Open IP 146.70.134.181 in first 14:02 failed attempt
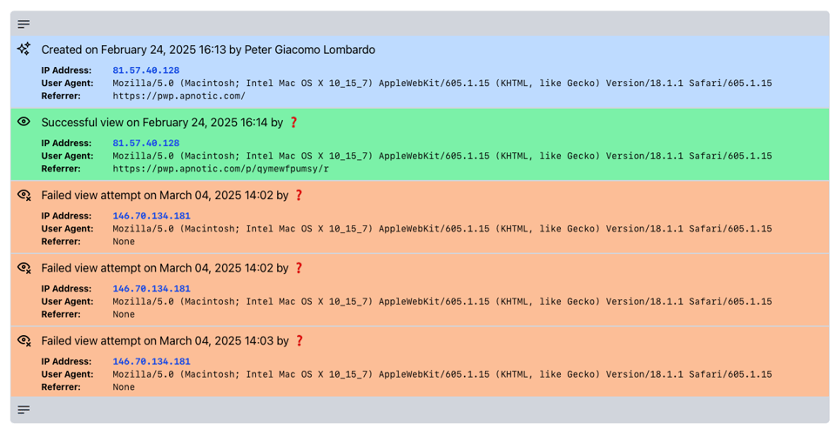The height and width of the screenshot is (429, 836). coord(151,216)
